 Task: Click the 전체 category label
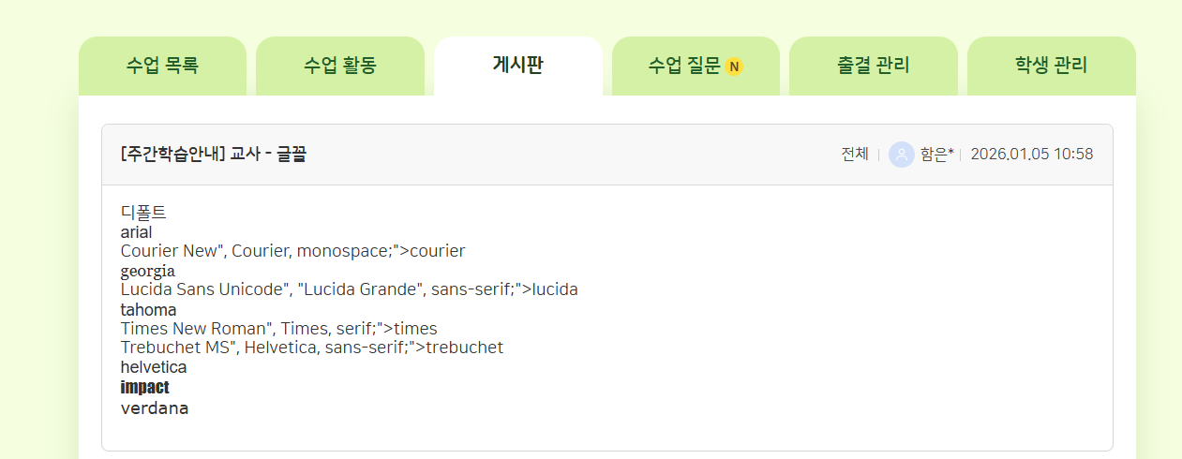[854, 155]
